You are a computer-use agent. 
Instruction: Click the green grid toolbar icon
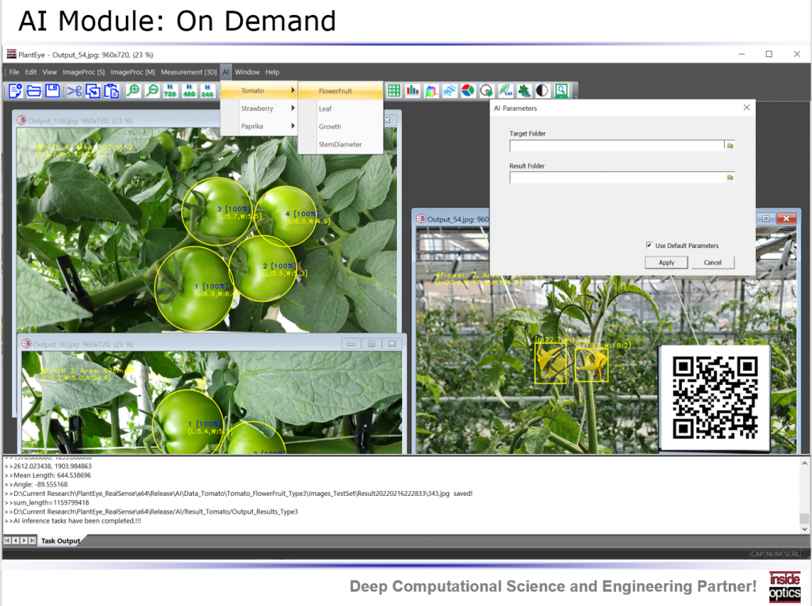click(x=394, y=90)
